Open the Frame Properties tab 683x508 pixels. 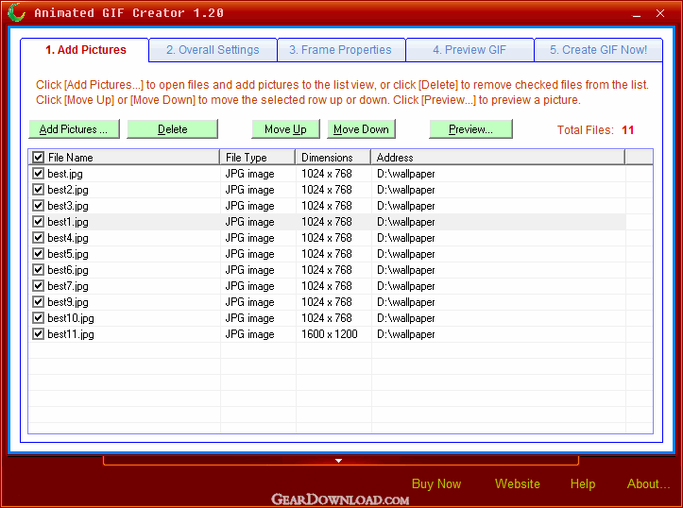(x=341, y=50)
